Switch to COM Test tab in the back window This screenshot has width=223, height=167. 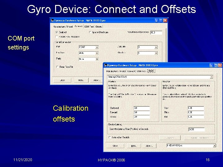89,27
